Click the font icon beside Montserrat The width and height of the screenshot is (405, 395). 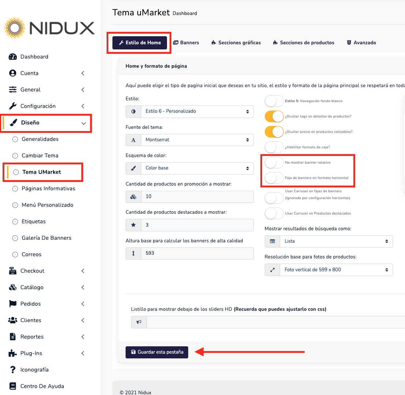click(x=133, y=140)
